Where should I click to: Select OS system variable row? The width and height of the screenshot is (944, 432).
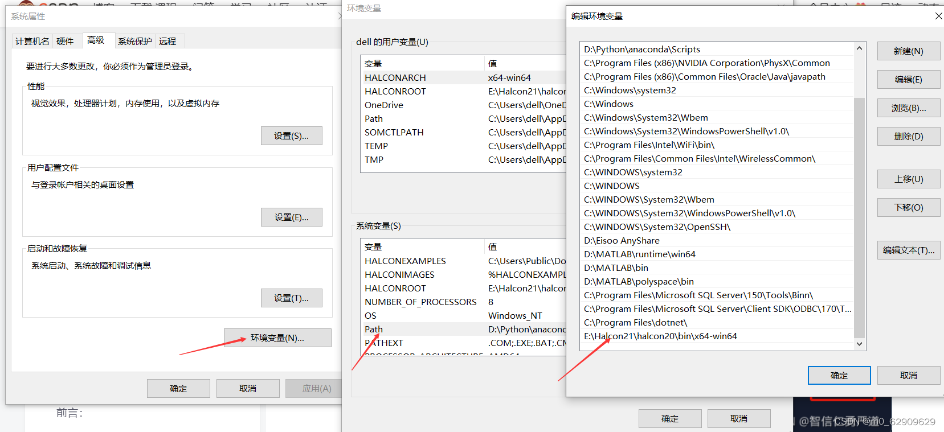click(x=463, y=316)
